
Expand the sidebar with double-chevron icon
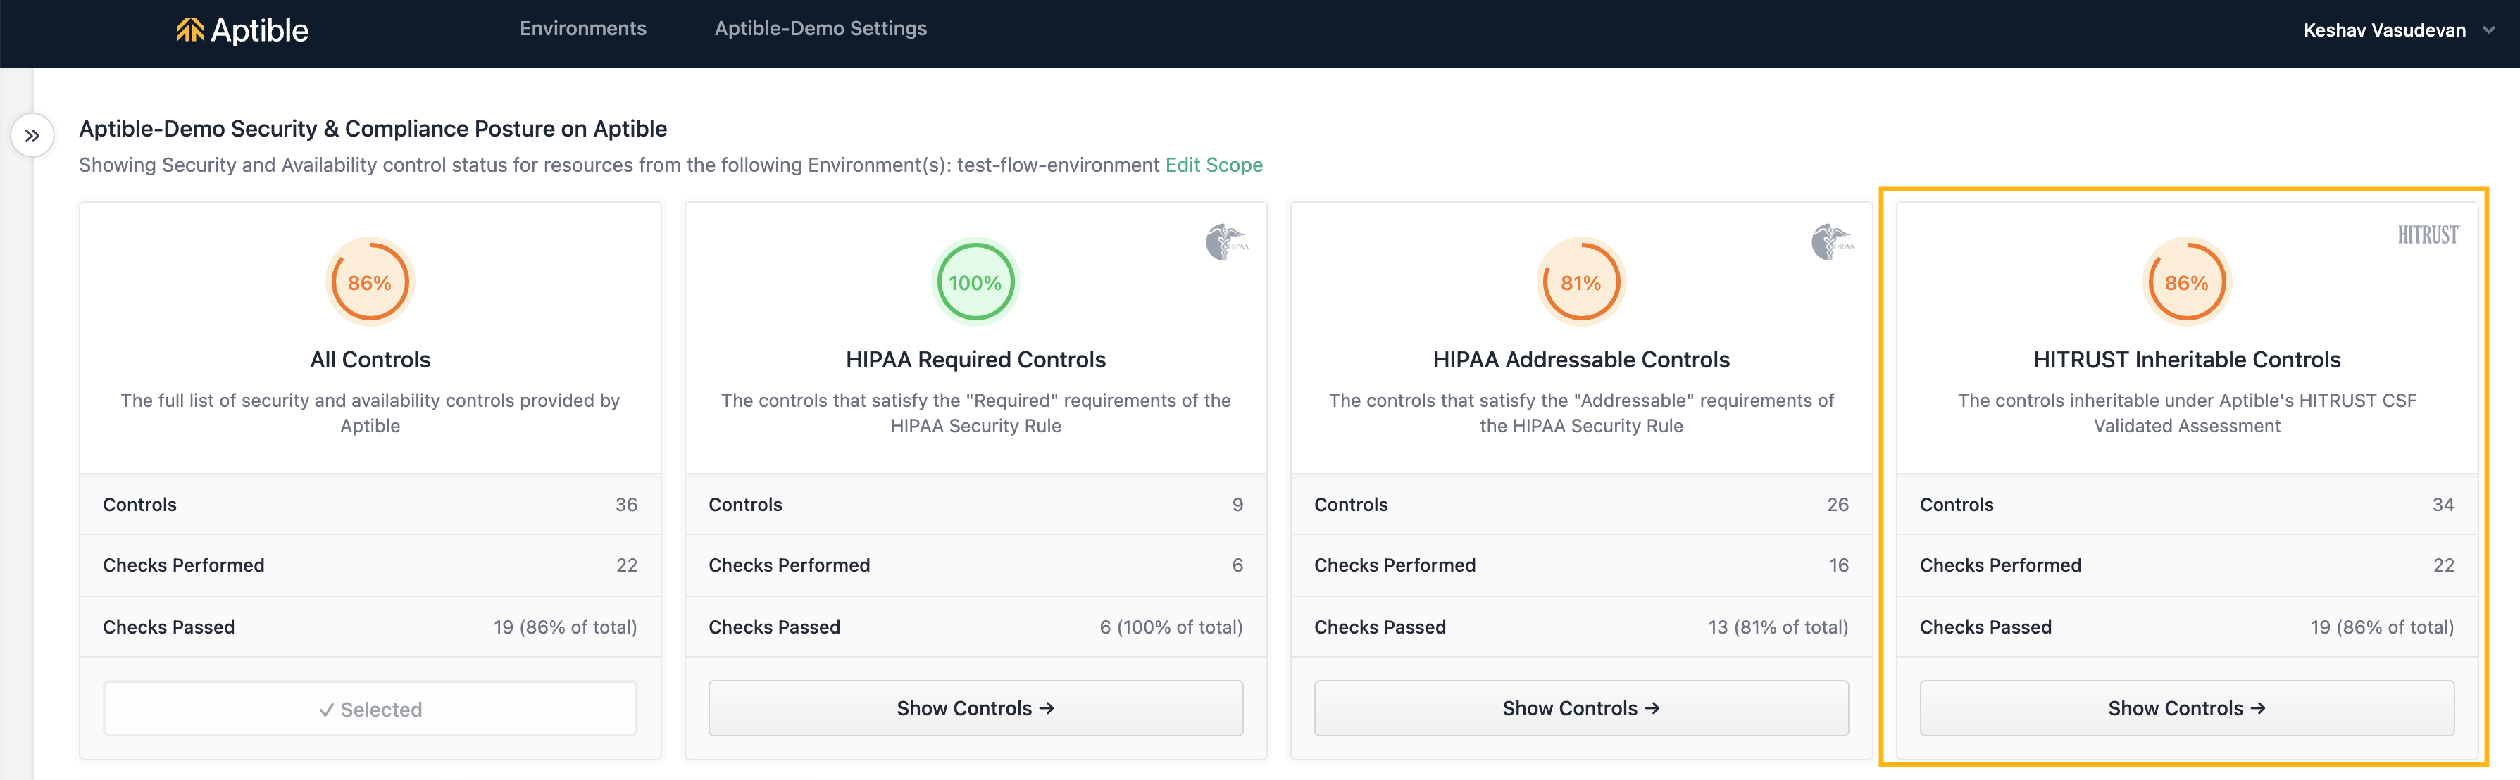click(x=32, y=136)
